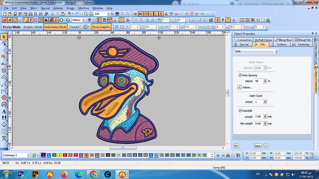Open the Satin stitch type dropdown
The width and height of the screenshot is (319, 179).
point(276,51)
